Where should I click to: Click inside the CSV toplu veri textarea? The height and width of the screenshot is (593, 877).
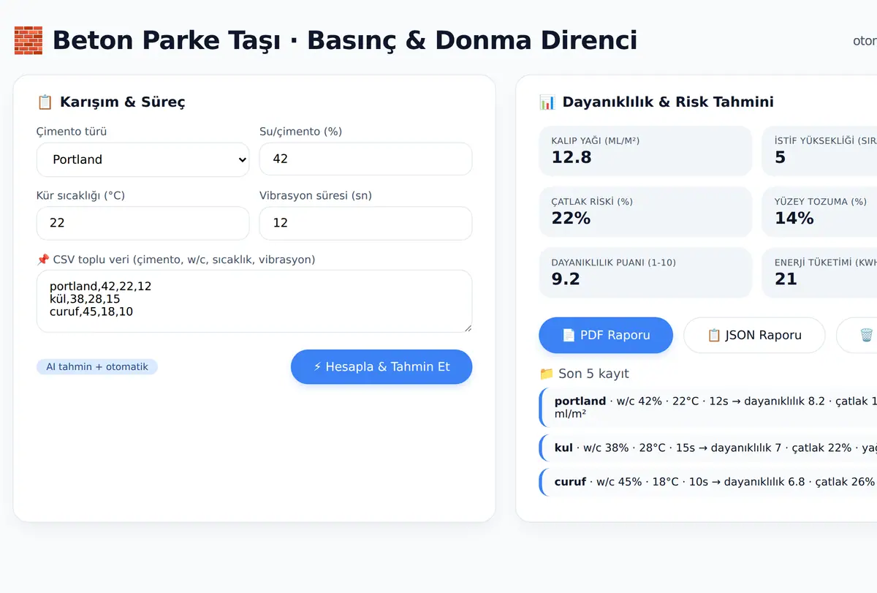pos(254,301)
